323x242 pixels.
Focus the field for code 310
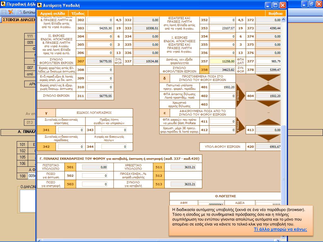pos(100,87)
